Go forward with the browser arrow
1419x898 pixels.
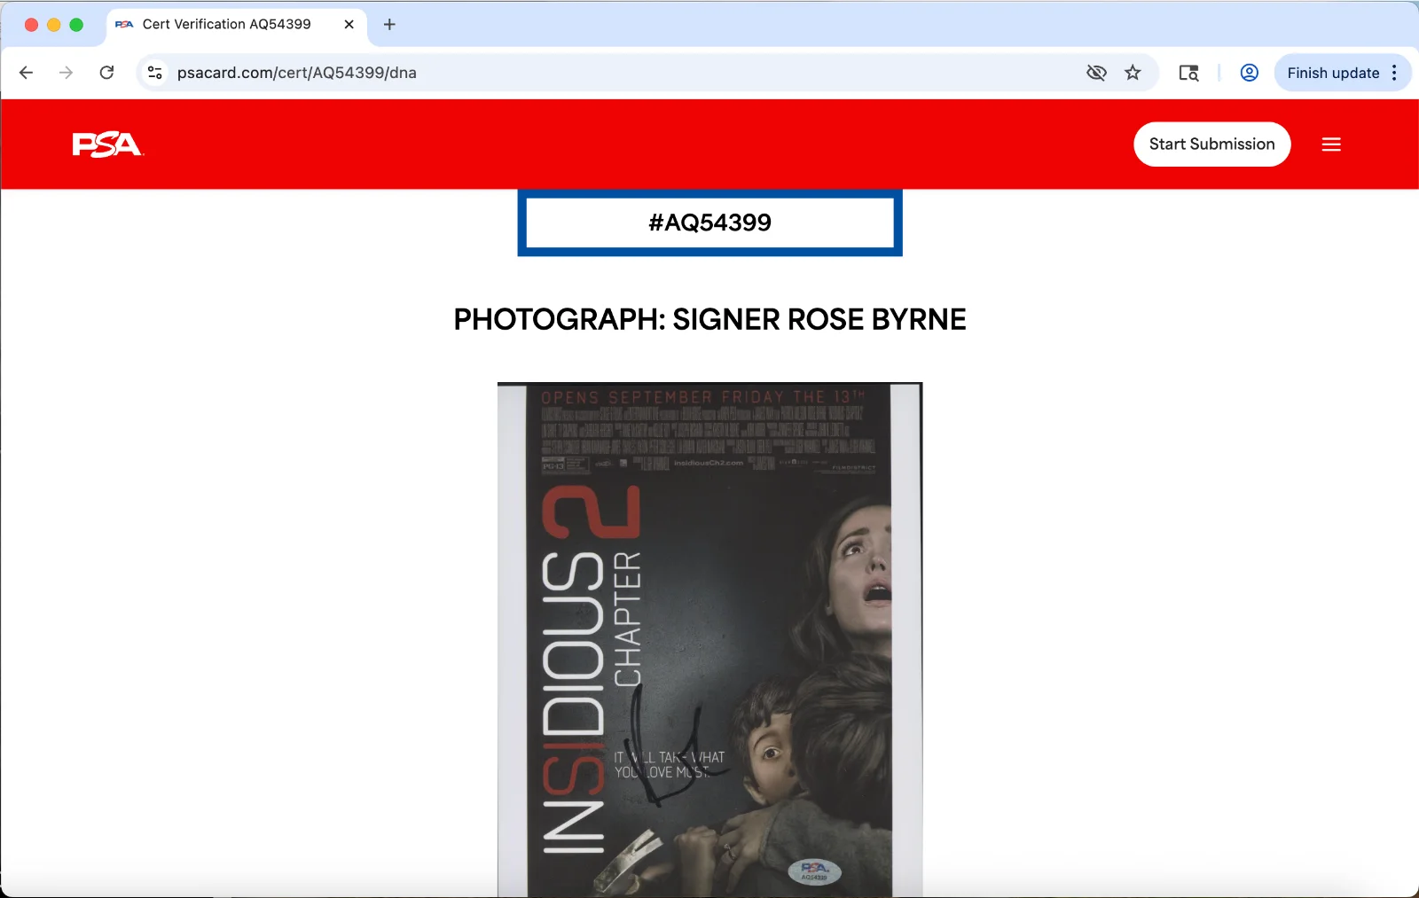pos(67,73)
